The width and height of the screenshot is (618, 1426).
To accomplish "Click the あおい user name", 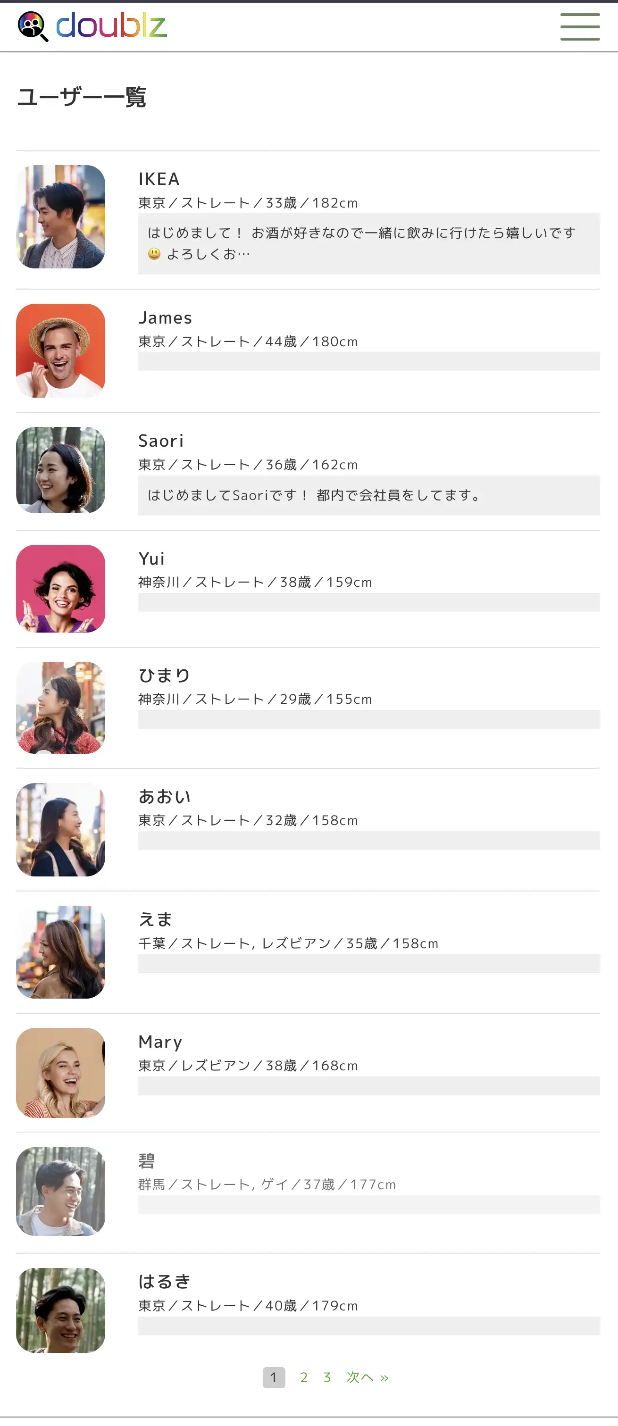I will point(165,797).
